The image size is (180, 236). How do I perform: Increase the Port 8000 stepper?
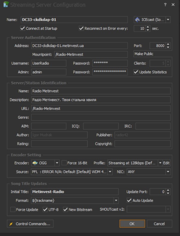168,44
